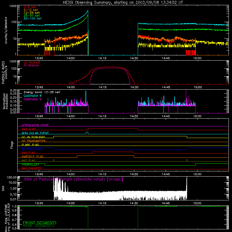Screen dimensions: 232x232
Task: Click the NON SOLAR EVENT pulse marker
Action: (x=87, y=133)
